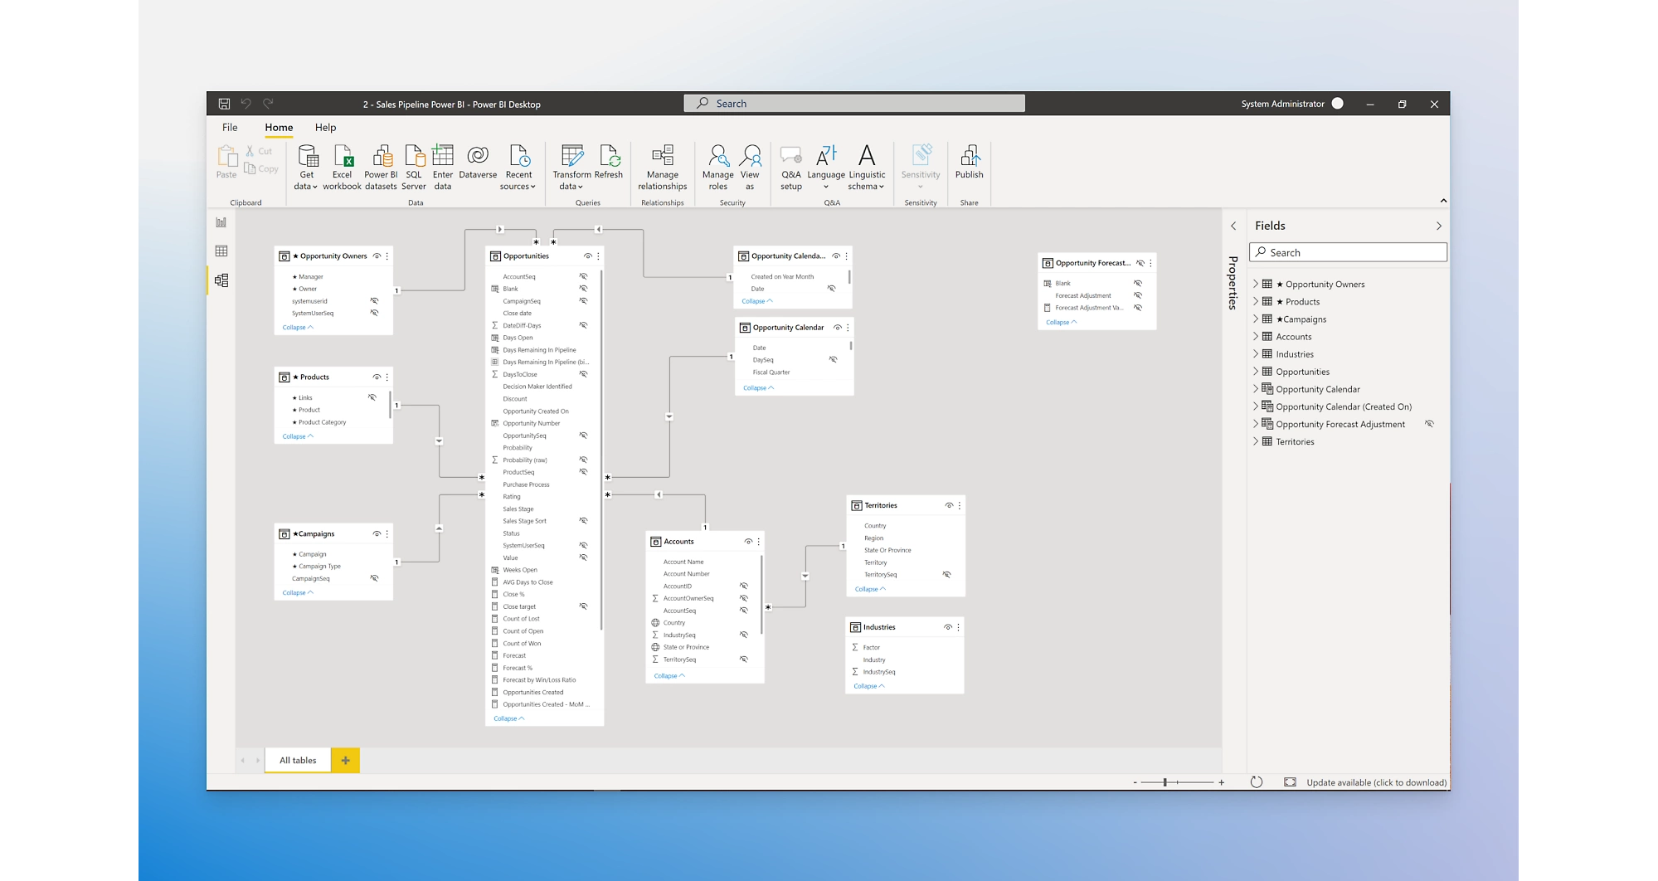Collapse the Accounts table card

[x=669, y=676]
